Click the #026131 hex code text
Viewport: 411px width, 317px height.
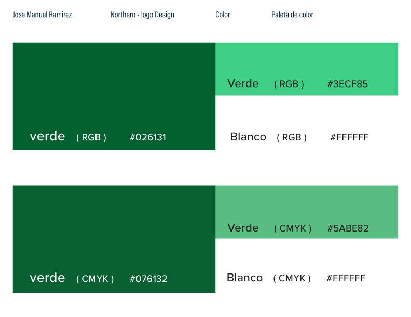[x=148, y=137]
